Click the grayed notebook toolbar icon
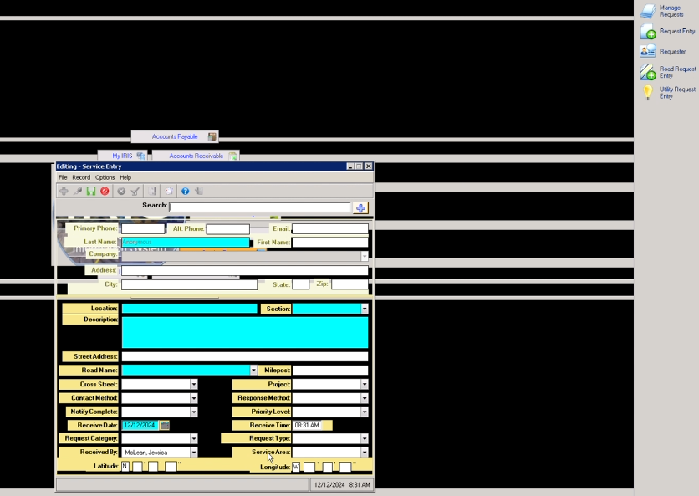Screen dimensions: 699x496 152,192
